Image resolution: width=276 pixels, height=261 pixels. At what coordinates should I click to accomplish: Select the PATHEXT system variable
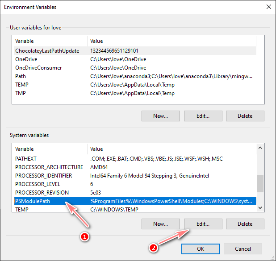26,158
